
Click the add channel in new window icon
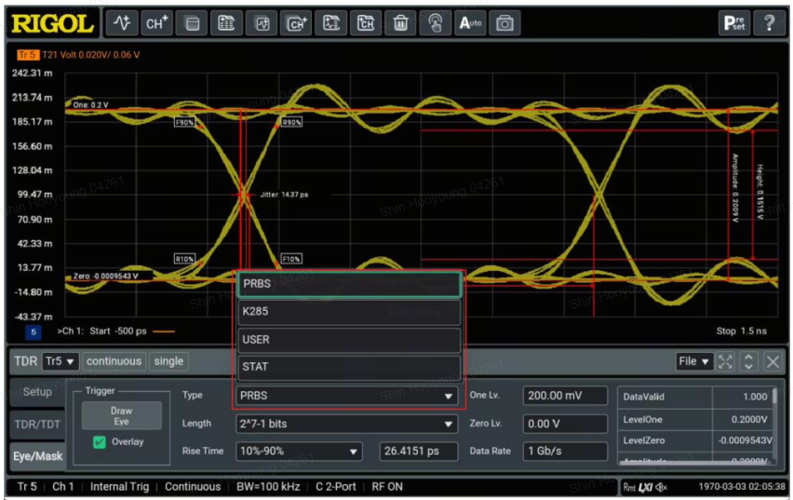point(296,23)
